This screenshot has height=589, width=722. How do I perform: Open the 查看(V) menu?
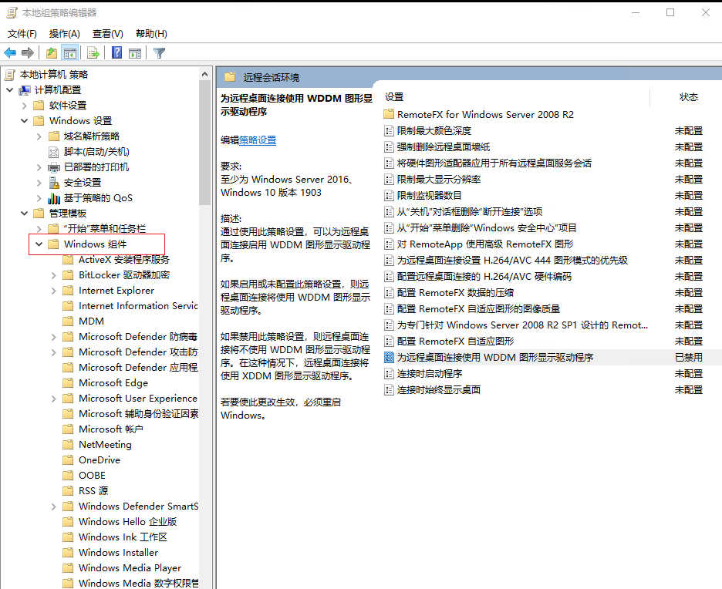click(x=107, y=34)
